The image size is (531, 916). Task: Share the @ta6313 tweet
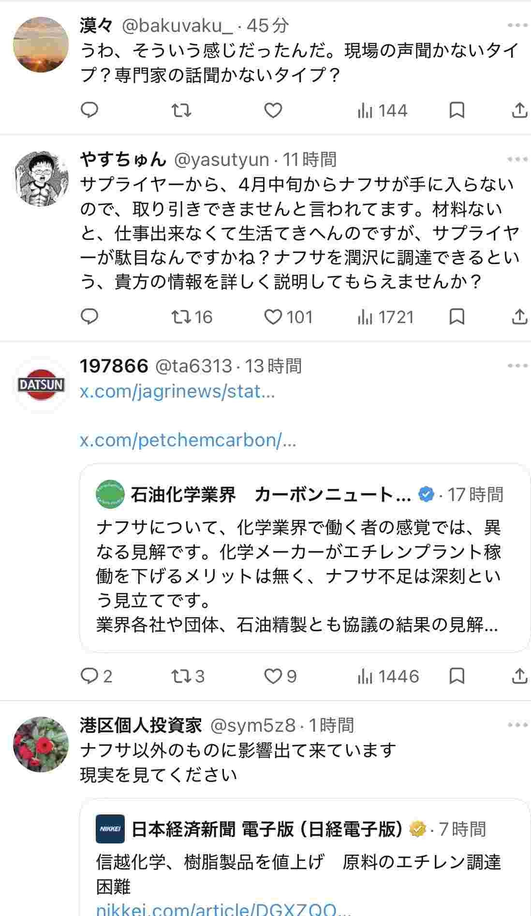519,676
